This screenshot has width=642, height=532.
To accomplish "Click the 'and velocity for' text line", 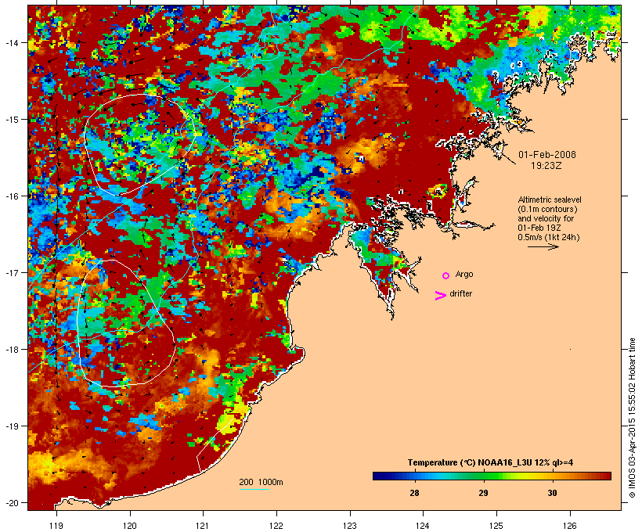I will click(x=546, y=218).
